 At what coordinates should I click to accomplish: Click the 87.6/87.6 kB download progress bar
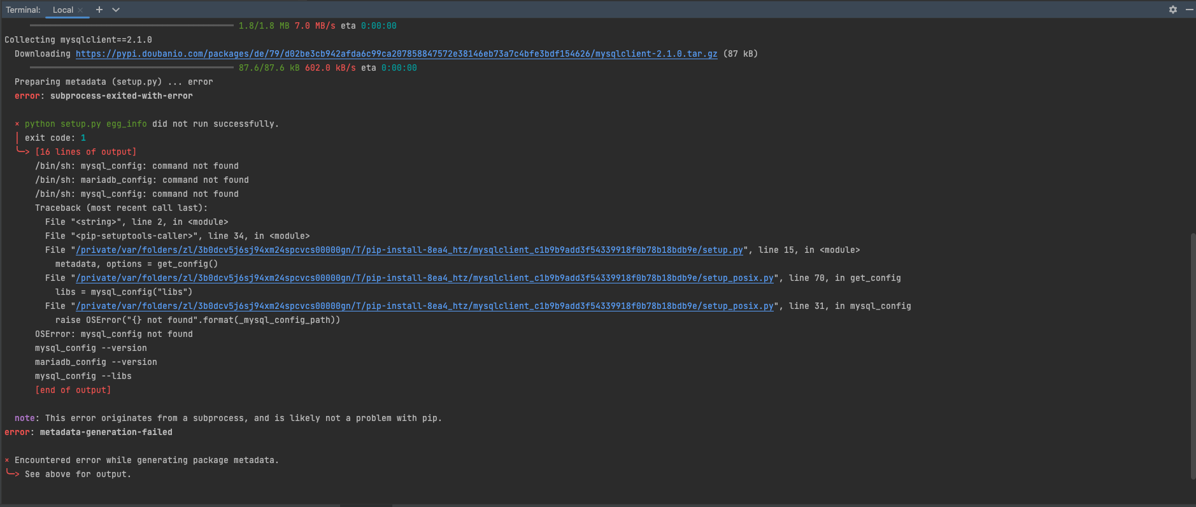tap(132, 68)
